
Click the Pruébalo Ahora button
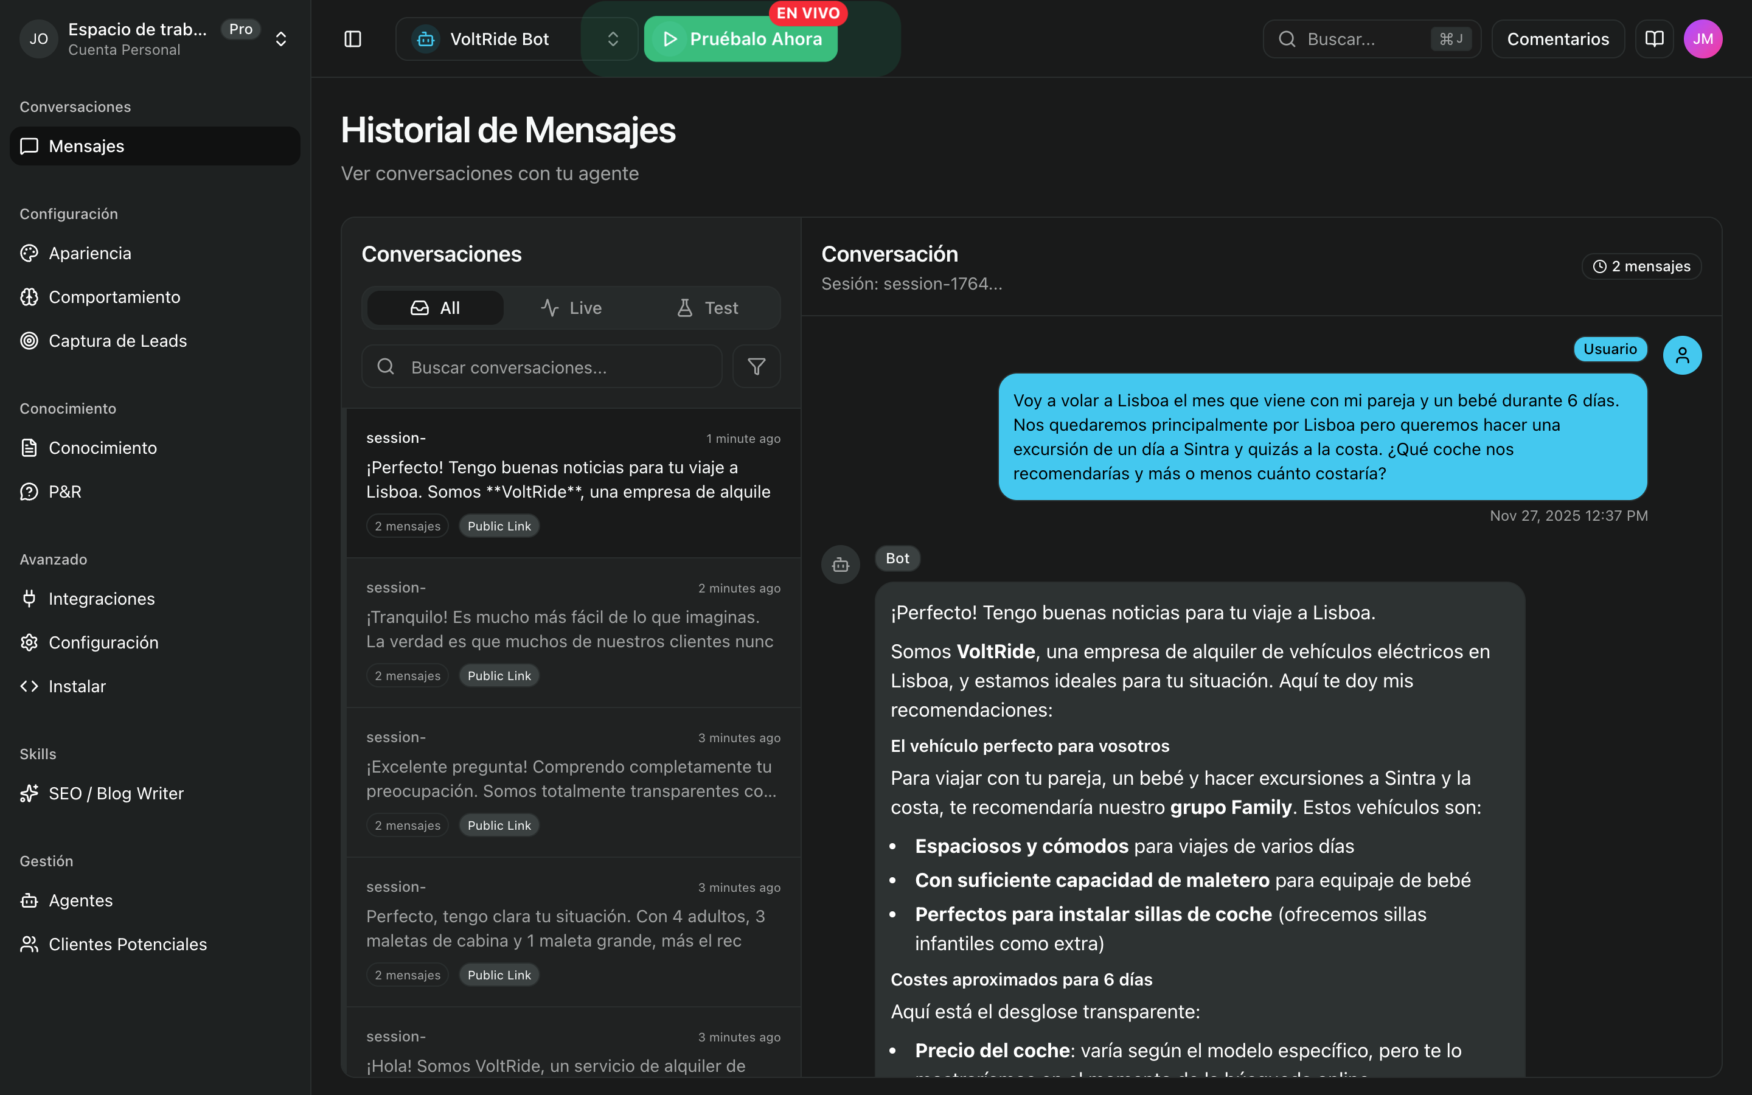pos(740,39)
